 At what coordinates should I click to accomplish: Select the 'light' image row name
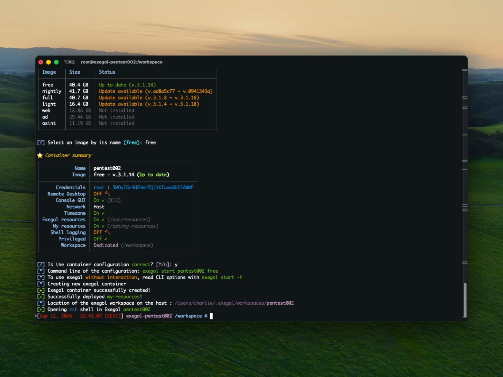(x=49, y=104)
